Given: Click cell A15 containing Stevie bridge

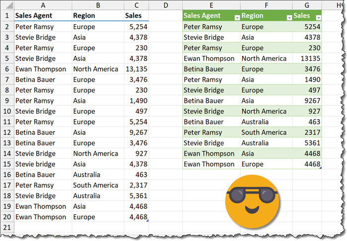Looking at the screenshot, I should pos(43,164).
